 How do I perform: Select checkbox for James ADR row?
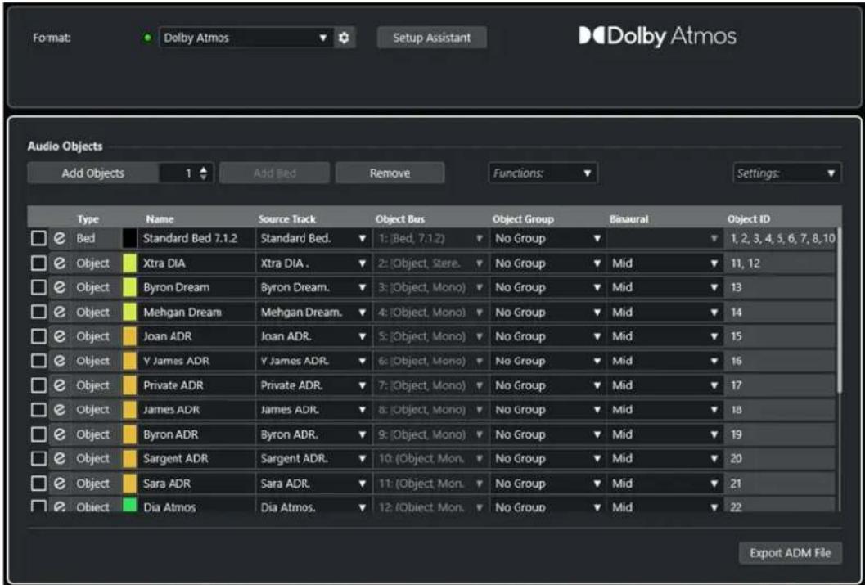click(38, 410)
